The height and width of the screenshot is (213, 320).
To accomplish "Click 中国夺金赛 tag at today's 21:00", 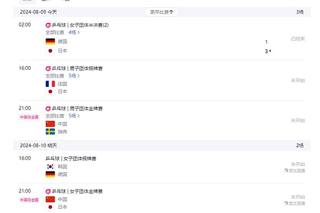I will [29, 117].
